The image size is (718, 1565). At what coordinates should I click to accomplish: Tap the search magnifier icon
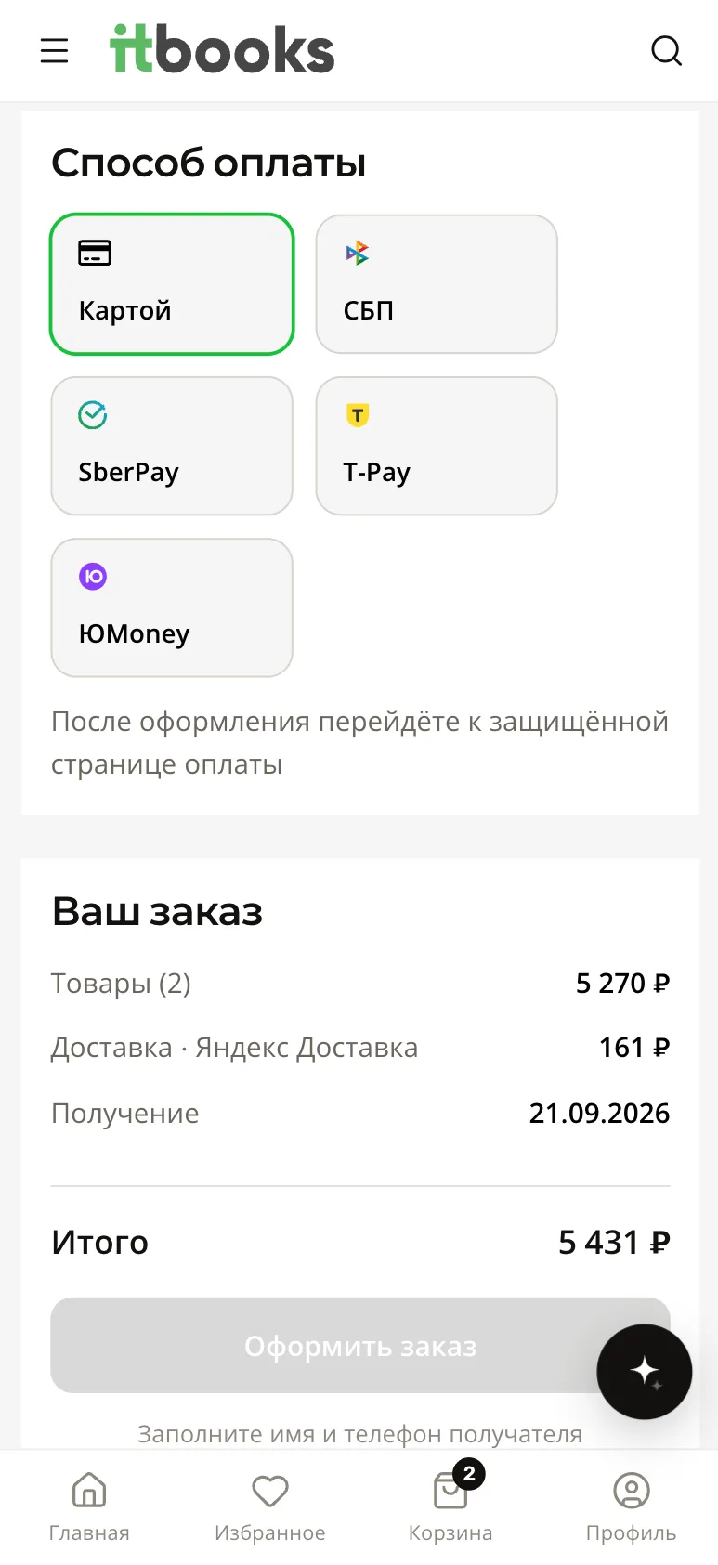[666, 50]
